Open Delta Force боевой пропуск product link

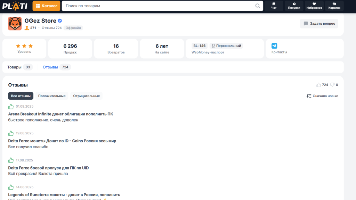48,168
